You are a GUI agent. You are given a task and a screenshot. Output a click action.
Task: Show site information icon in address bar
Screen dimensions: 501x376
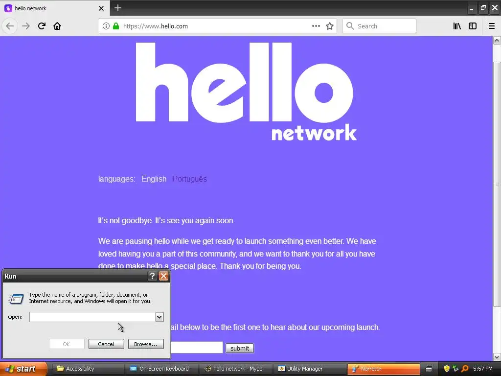(x=106, y=26)
